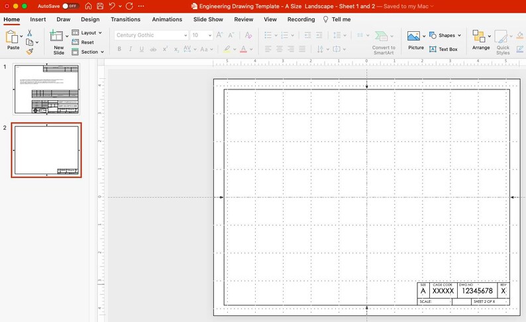This screenshot has width=526, height=322.
Task: Click the Shape Fill paint bucket icon
Action: 520,35
